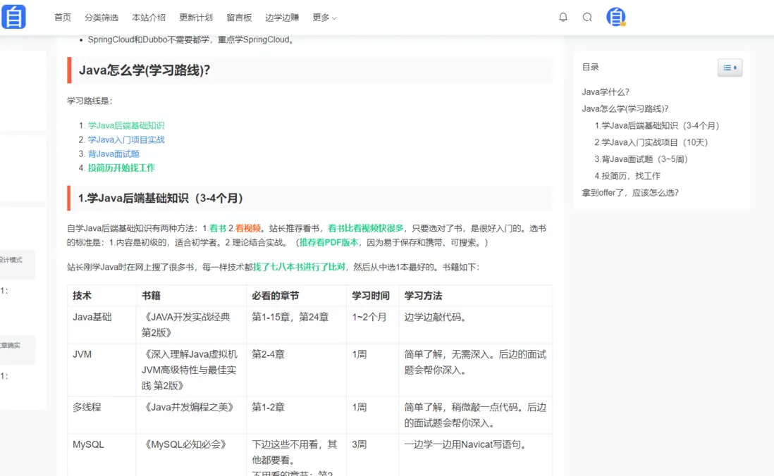Screen dimensions: 774x476
Task: Open the 学Java入门项目实战 link
Action: pyautogui.click(x=125, y=139)
